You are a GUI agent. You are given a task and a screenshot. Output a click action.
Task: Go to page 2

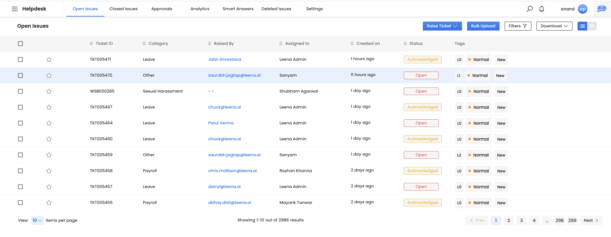[x=509, y=220]
